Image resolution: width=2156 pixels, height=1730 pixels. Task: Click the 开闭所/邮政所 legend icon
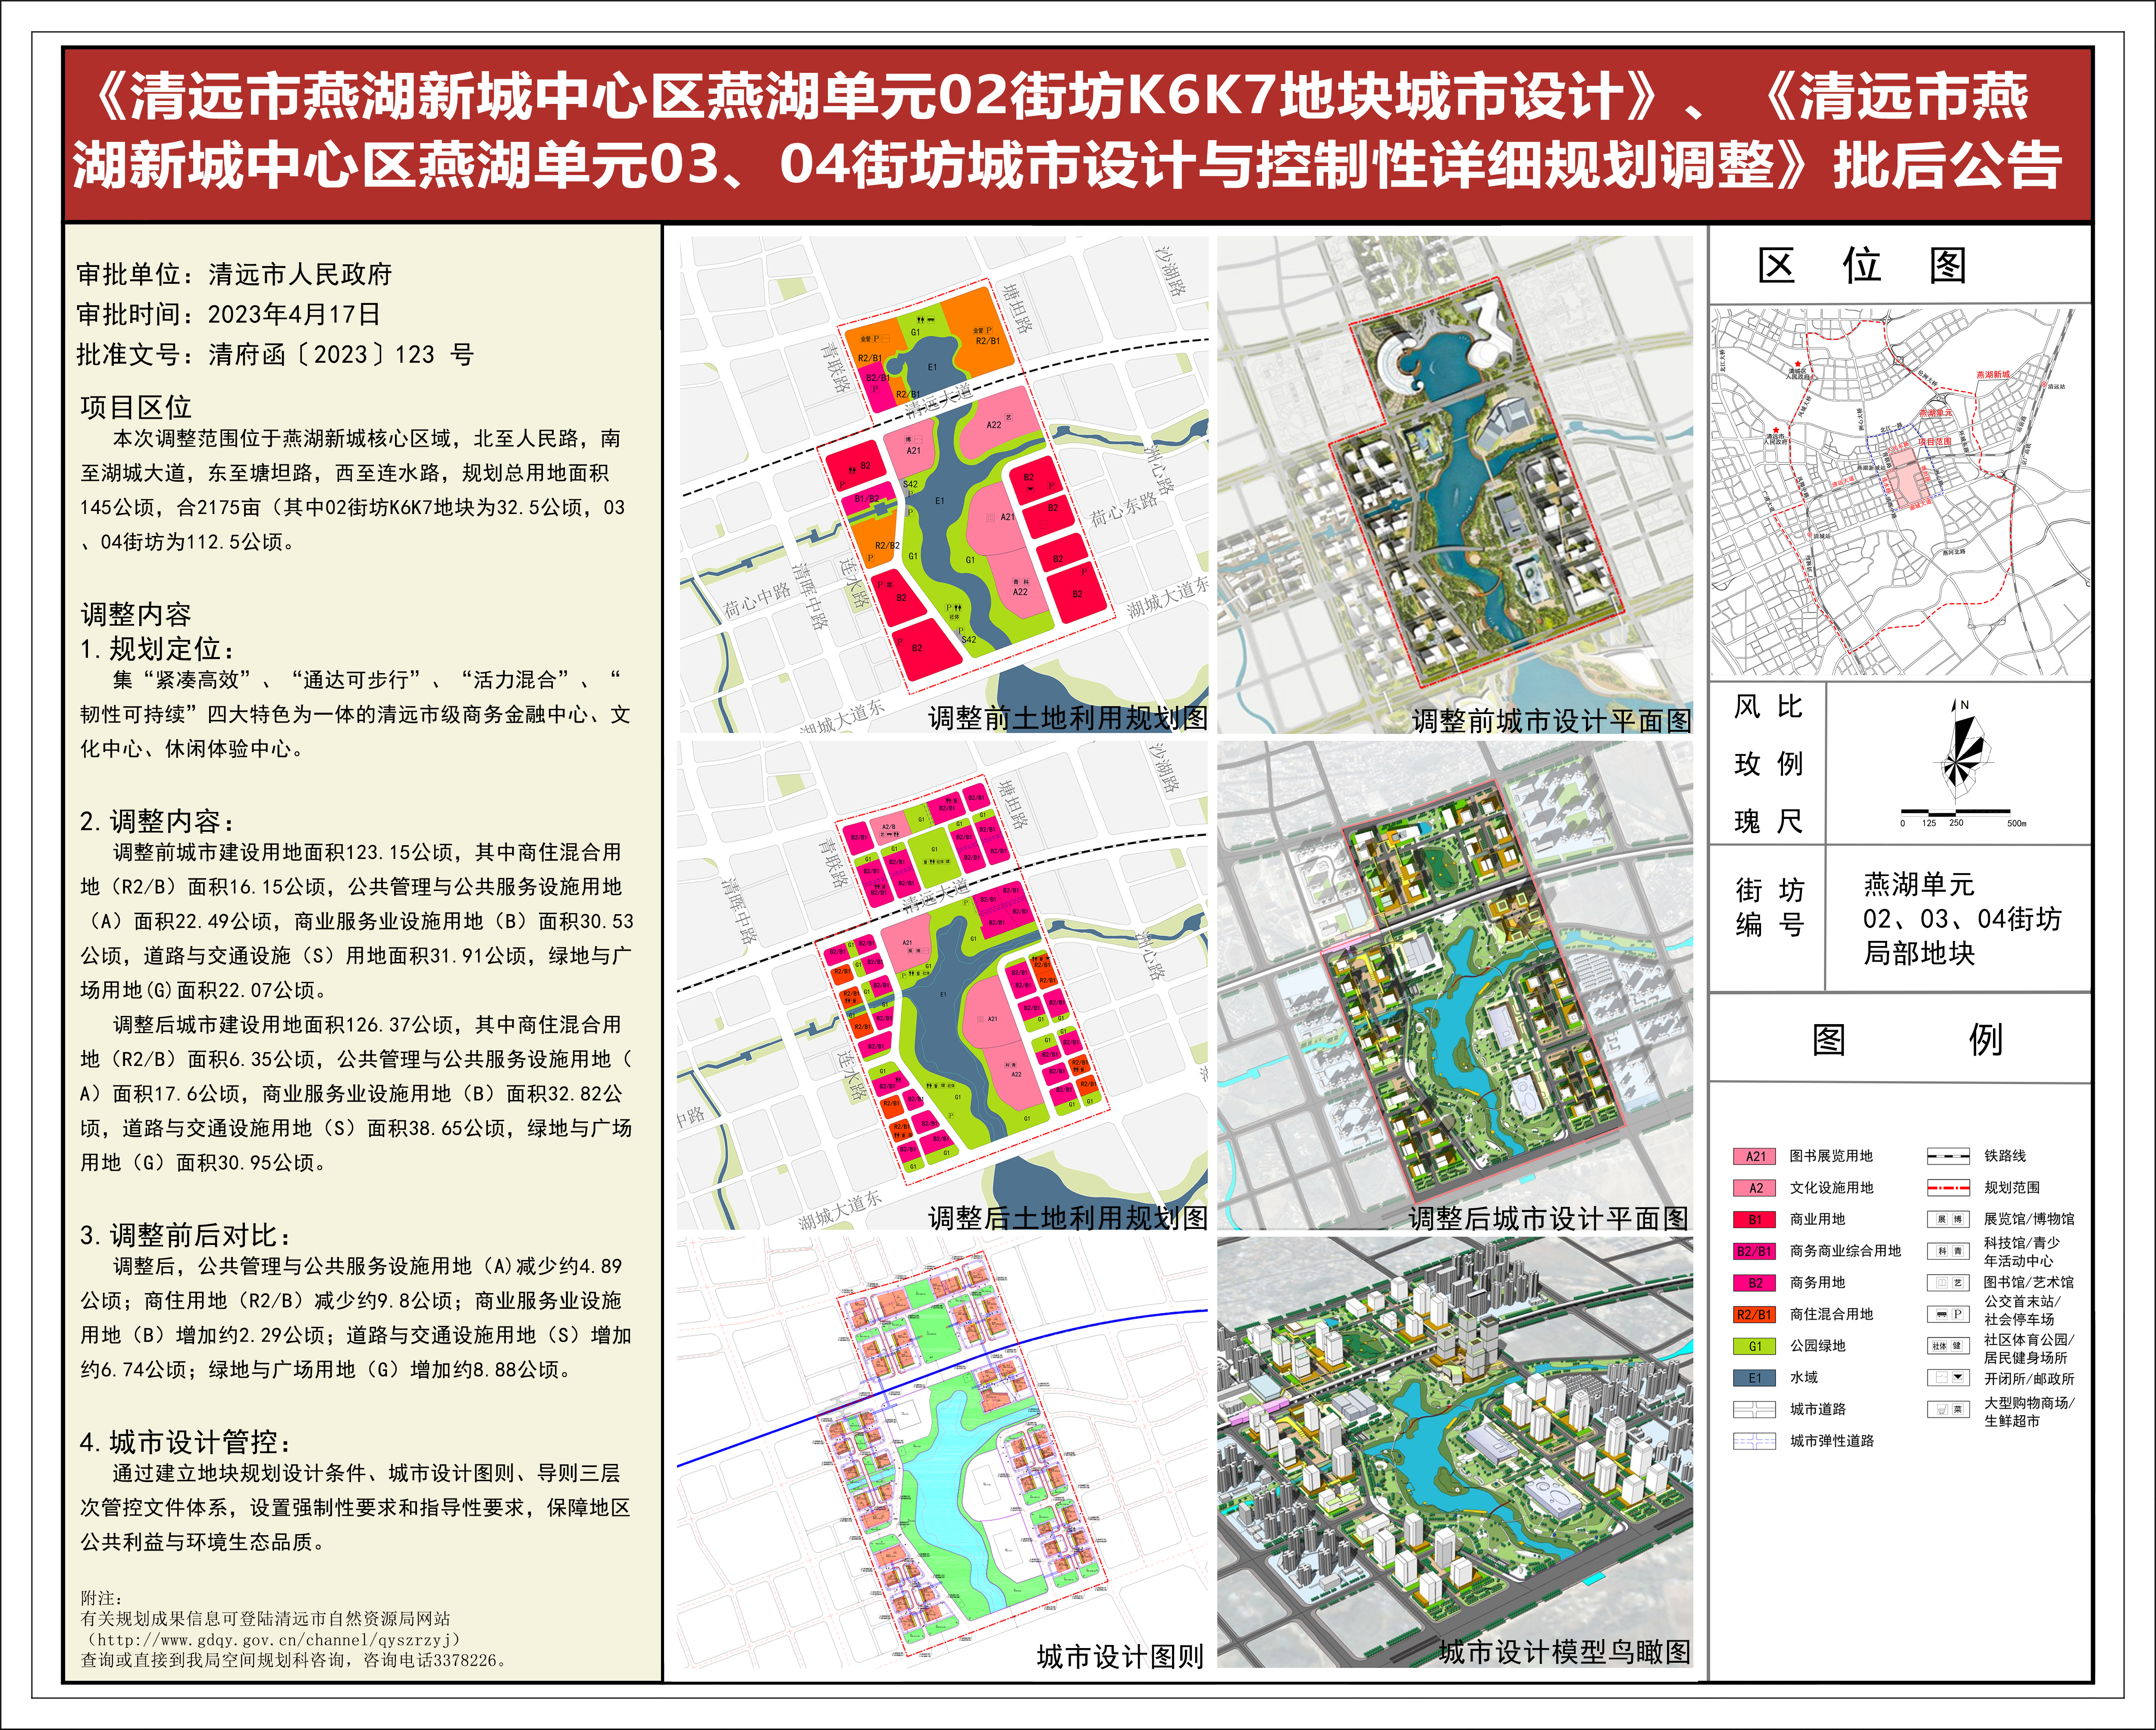coord(1948,1378)
